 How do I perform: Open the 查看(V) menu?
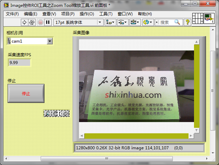click(x=49, y=14)
